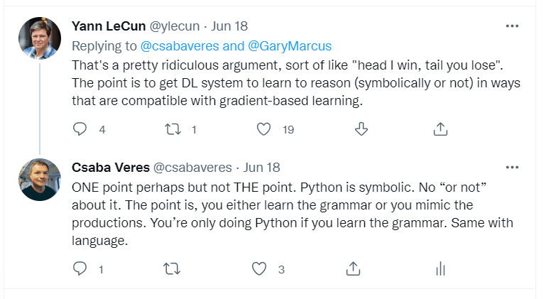This screenshot has width=551, height=299.
Task: Like Yann LeCun's tweet
Action: 264,129
